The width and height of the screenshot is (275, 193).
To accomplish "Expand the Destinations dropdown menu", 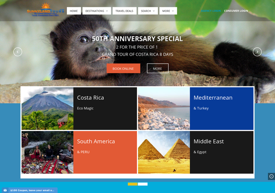I will (97, 11).
